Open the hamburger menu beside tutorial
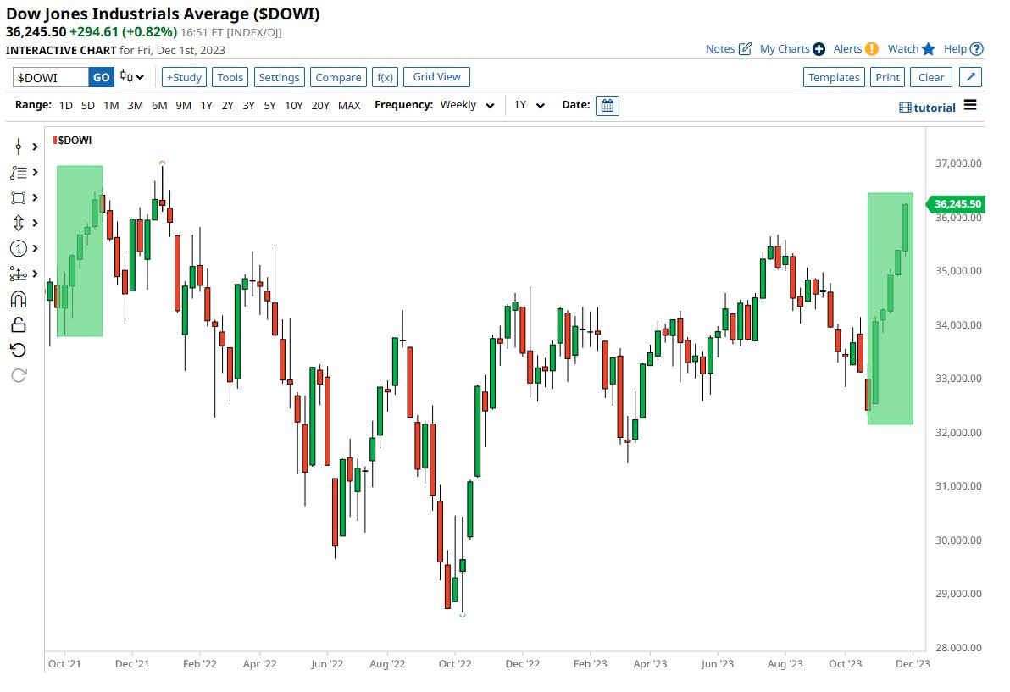This screenshot has height=692, width=1010. click(970, 106)
